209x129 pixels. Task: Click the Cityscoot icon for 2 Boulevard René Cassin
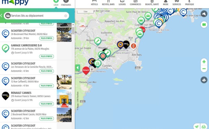6,114
